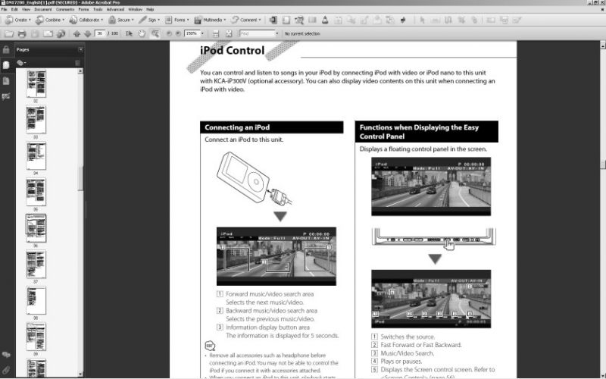Go to next page arrow
Screen dimensions: 606x379
pos(88,33)
